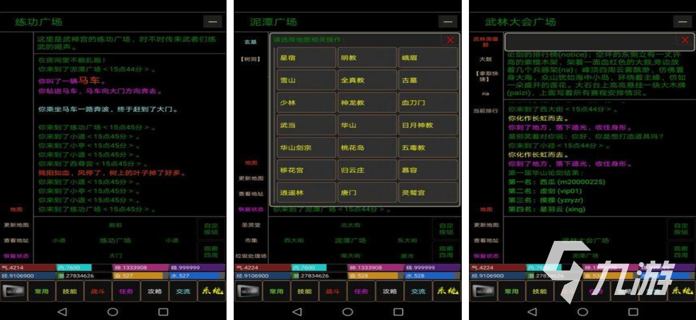Pick 血刀门 from the sect list

click(428, 103)
